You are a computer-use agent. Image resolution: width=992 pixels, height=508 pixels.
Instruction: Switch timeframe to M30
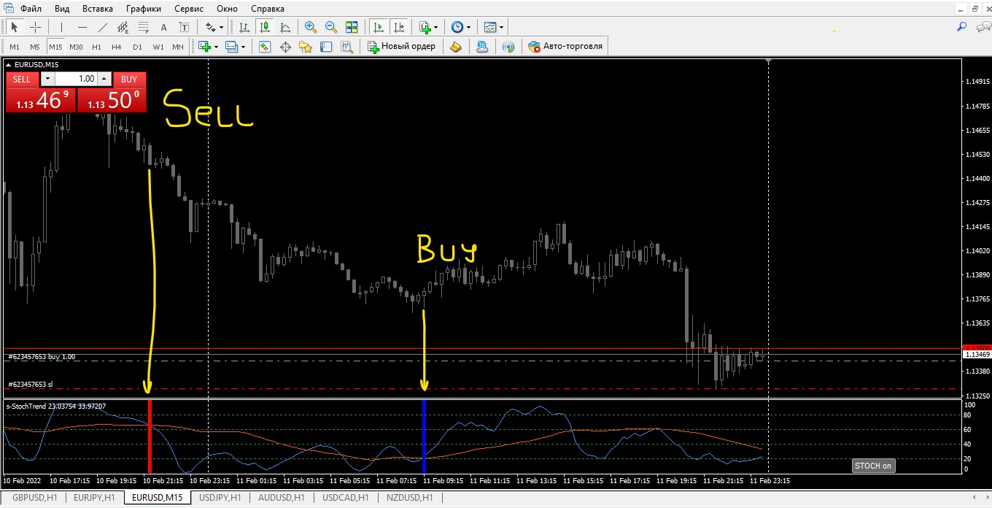point(76,47)
